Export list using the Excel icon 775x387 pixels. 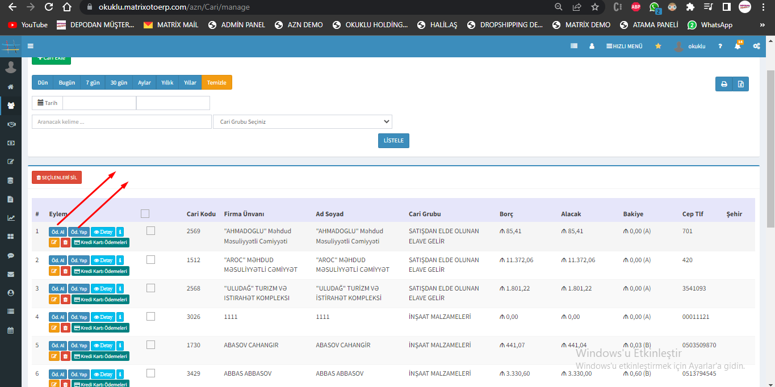(740, 84)
